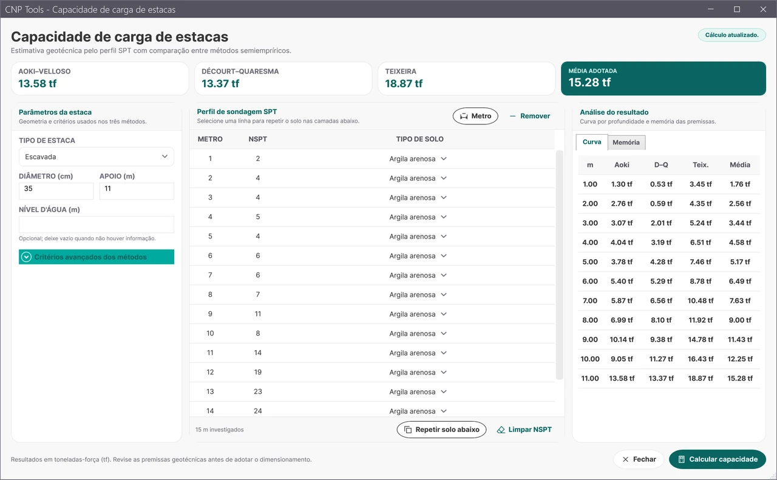
Task: Click the Fechar button
Action: 639,459
